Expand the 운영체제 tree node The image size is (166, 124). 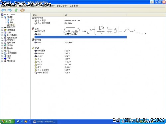(x=2, y=30)
